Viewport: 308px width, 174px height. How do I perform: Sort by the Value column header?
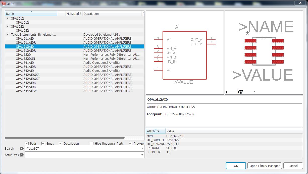[234, 131]
